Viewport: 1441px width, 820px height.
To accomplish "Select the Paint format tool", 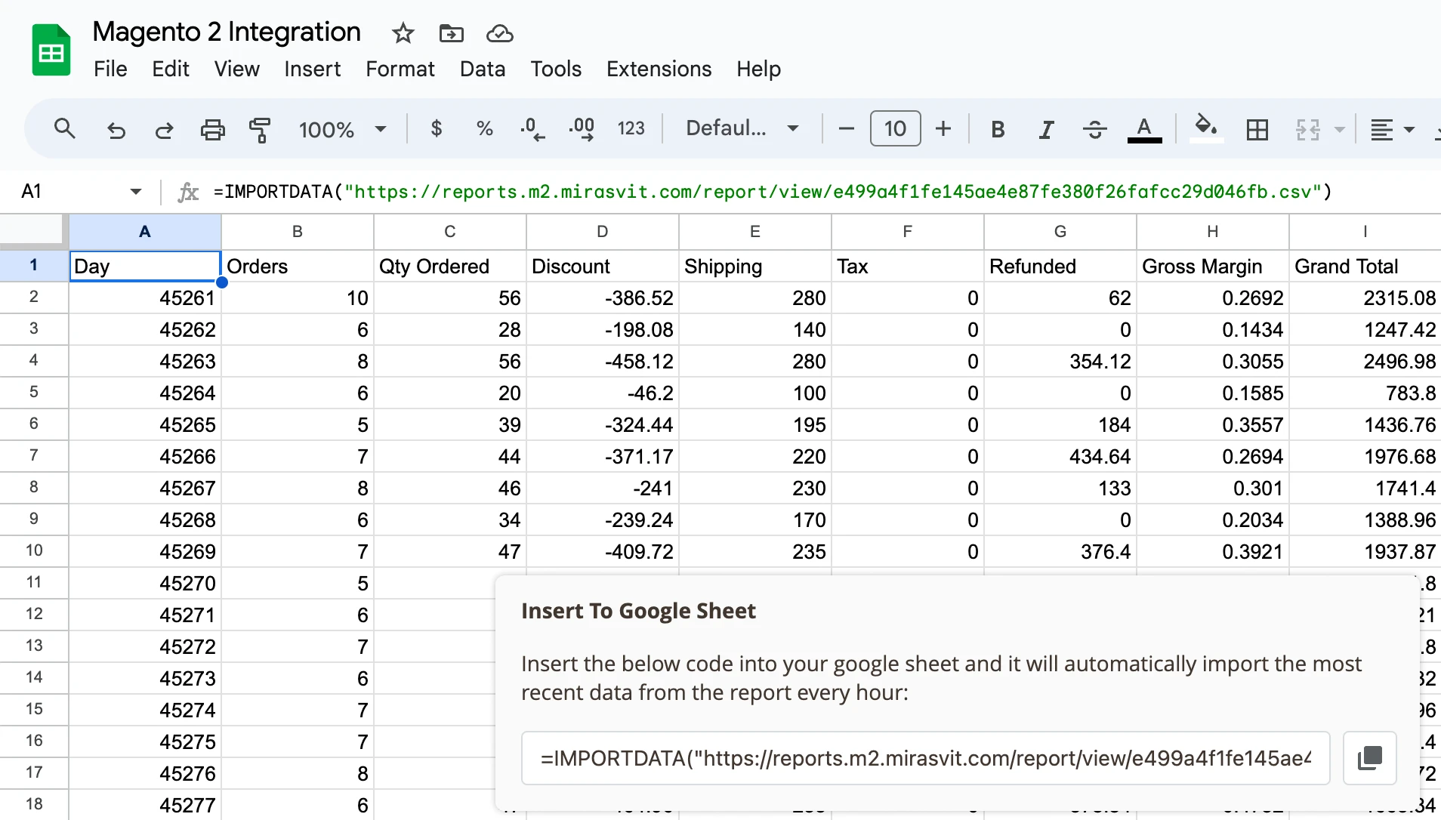I will 259,128.
